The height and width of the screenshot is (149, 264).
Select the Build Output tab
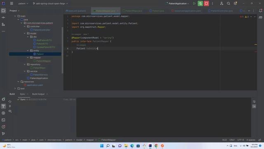point(38,94)
